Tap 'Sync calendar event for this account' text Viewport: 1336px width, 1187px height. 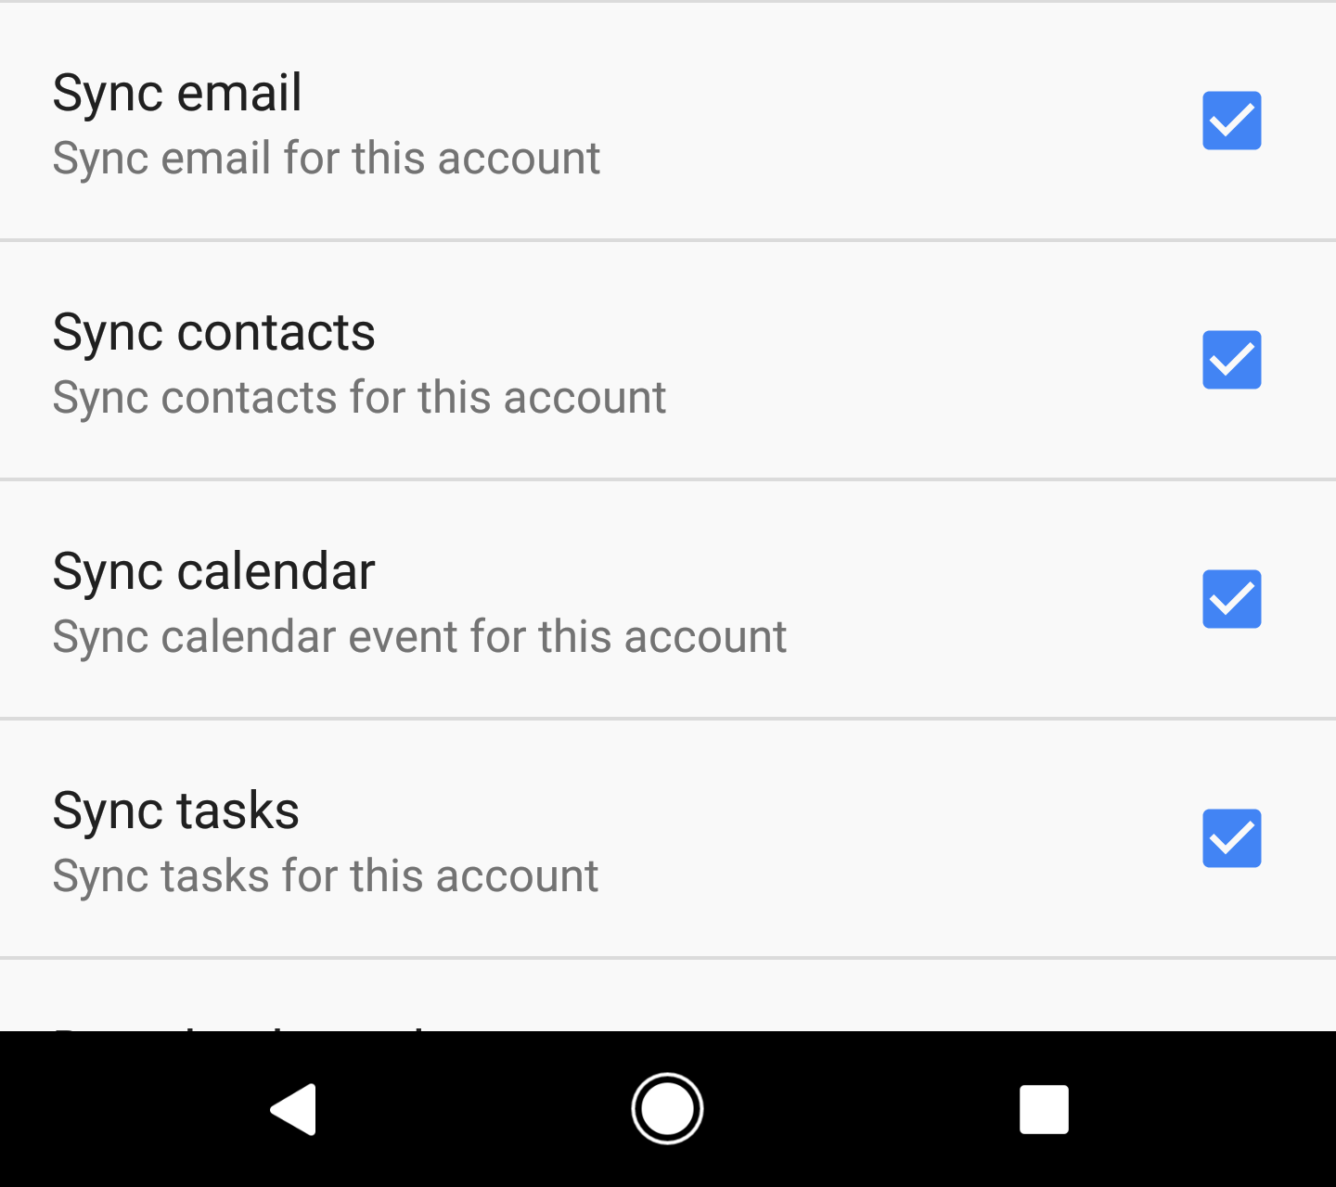(x=419, y=637)
